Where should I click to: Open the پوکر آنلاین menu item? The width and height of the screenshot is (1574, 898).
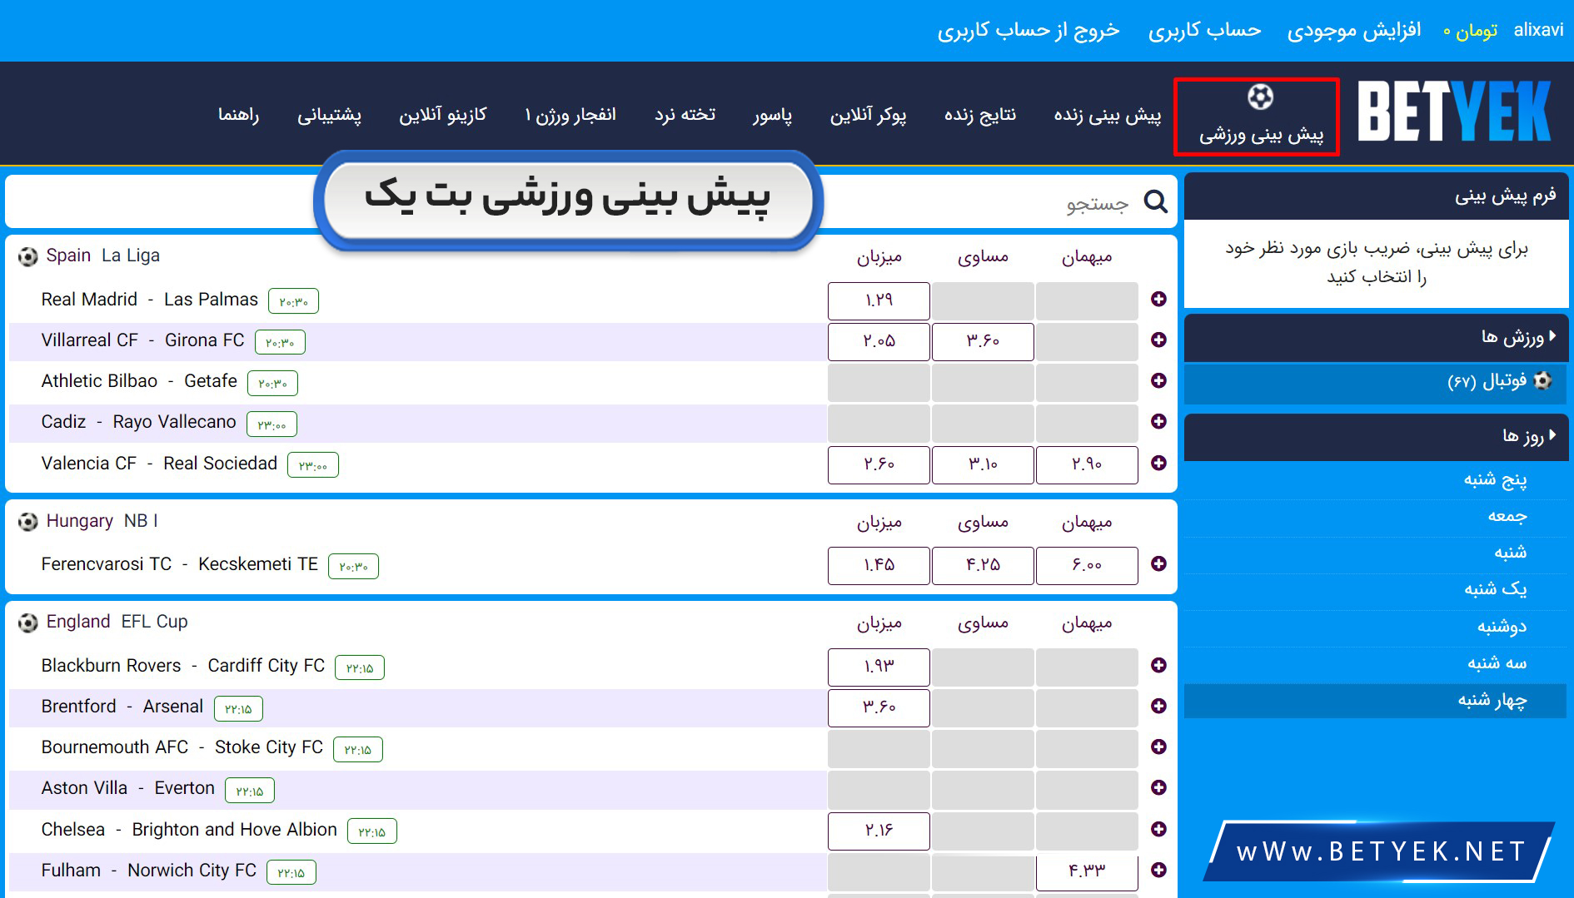[x=868, y=115]
